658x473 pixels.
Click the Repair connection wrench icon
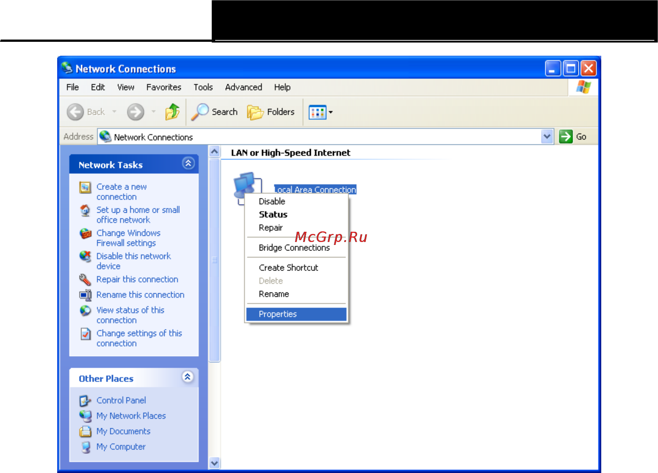85,280
